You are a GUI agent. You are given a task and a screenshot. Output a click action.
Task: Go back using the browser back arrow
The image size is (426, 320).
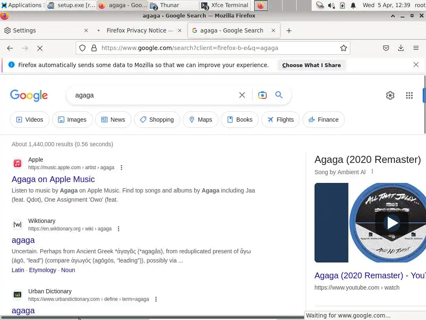(x=10, y=48)
